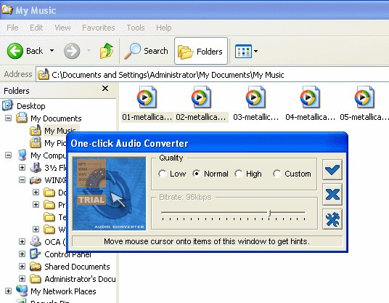Select the 05-metallica audio file
Screen dimensions: 389x303
(x=364, y=104)
